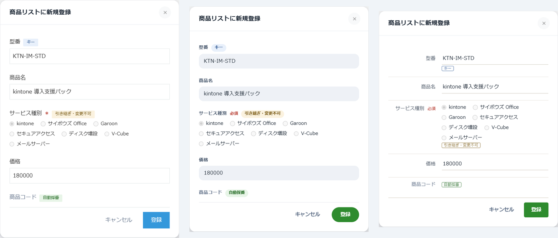The width and height of the screenshot is (558, 238).
Task: Select ディスク増設 radio in right dialog
Action: click(x=444, y=128)
